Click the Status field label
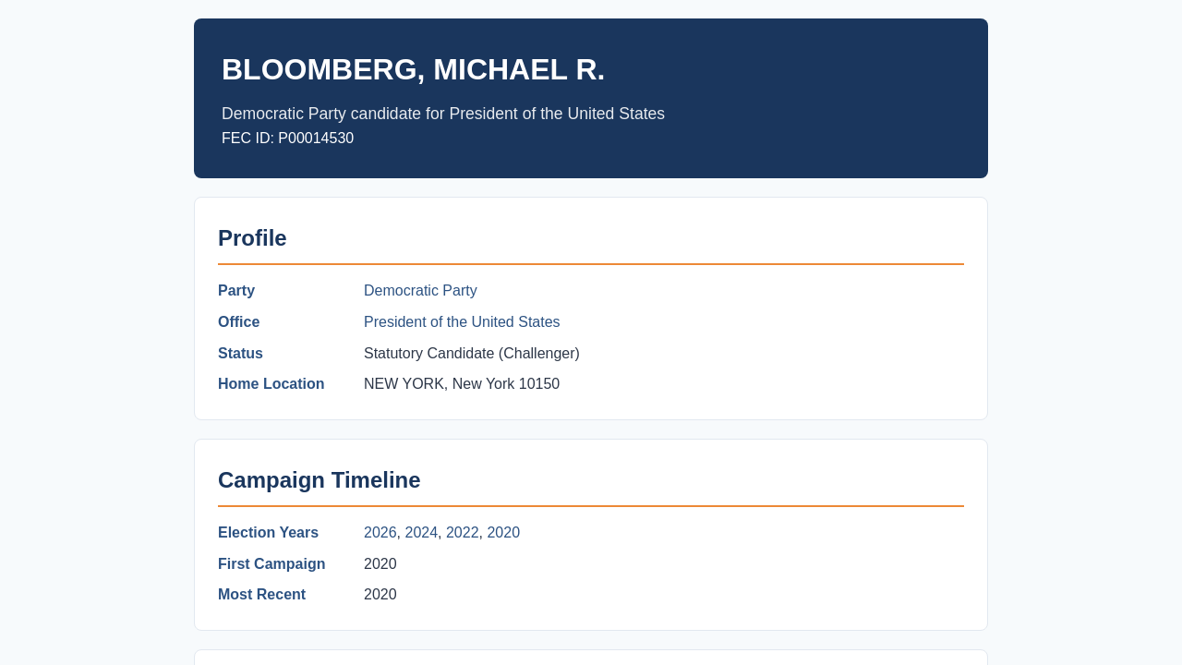 coord(240,354)
